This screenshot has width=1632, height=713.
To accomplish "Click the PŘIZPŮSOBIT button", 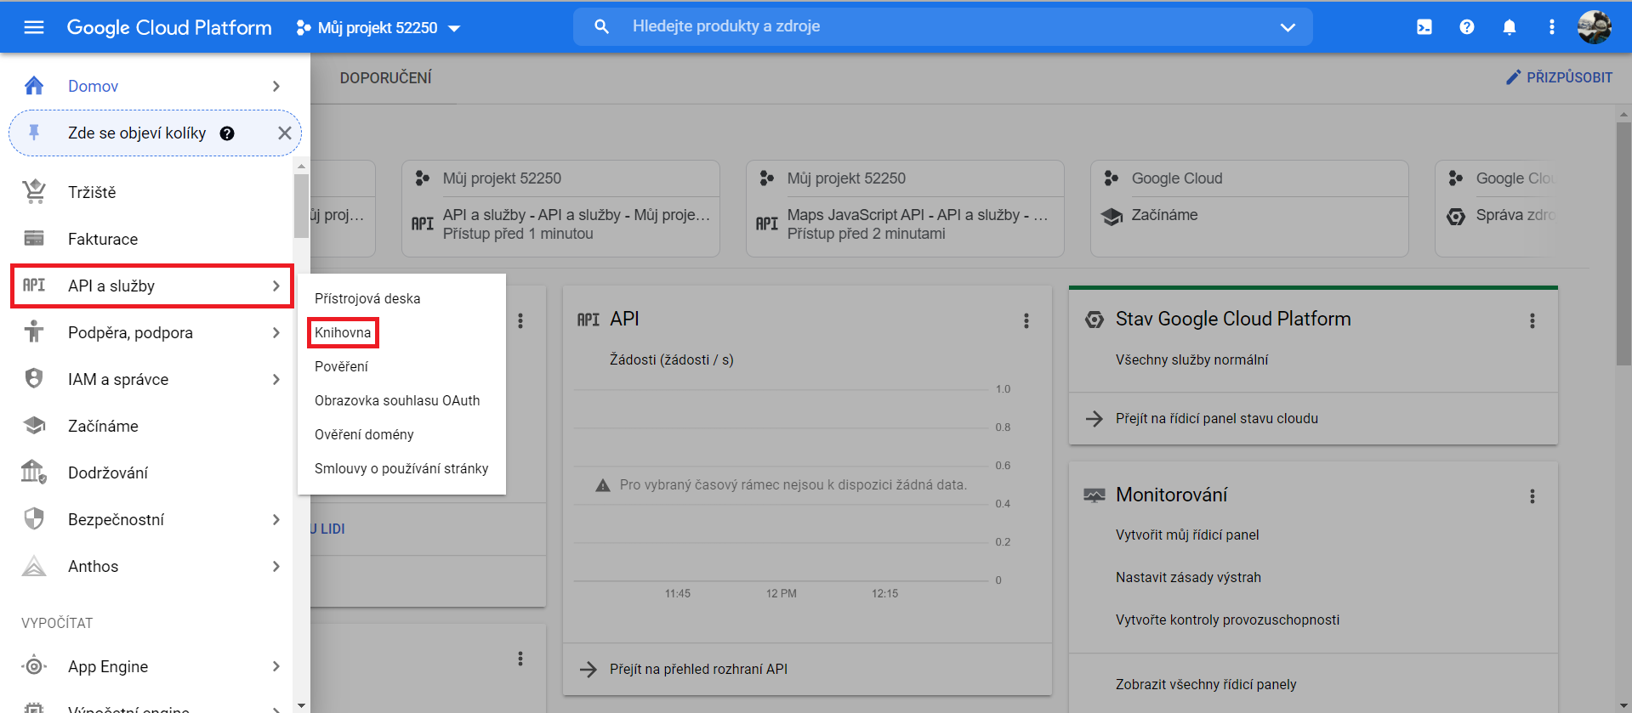I will point(1559,77).
